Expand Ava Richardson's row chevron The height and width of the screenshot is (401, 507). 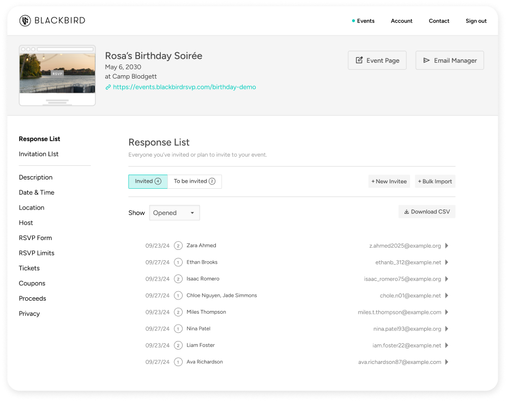click(x=446, y=361)
